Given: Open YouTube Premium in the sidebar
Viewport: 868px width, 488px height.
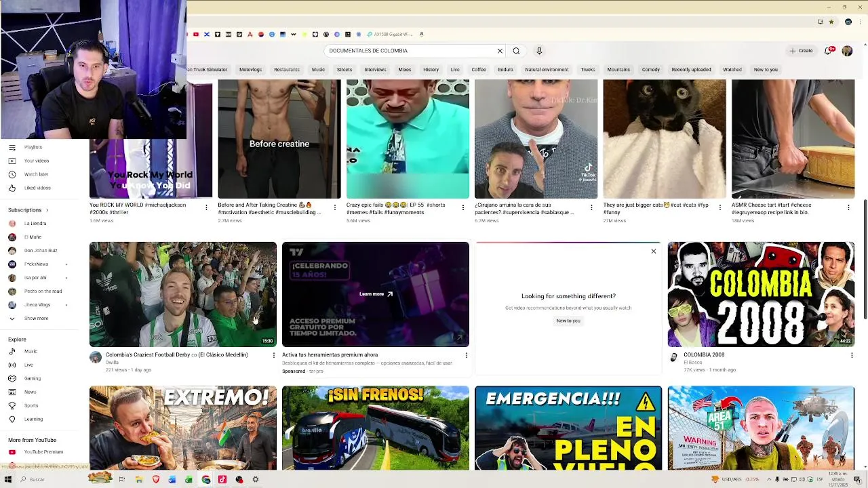Looking at the screenshot, I should point(44,451).
